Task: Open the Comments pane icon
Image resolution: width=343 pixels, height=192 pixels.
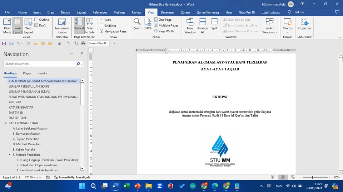Action: [x=337, y=12]
